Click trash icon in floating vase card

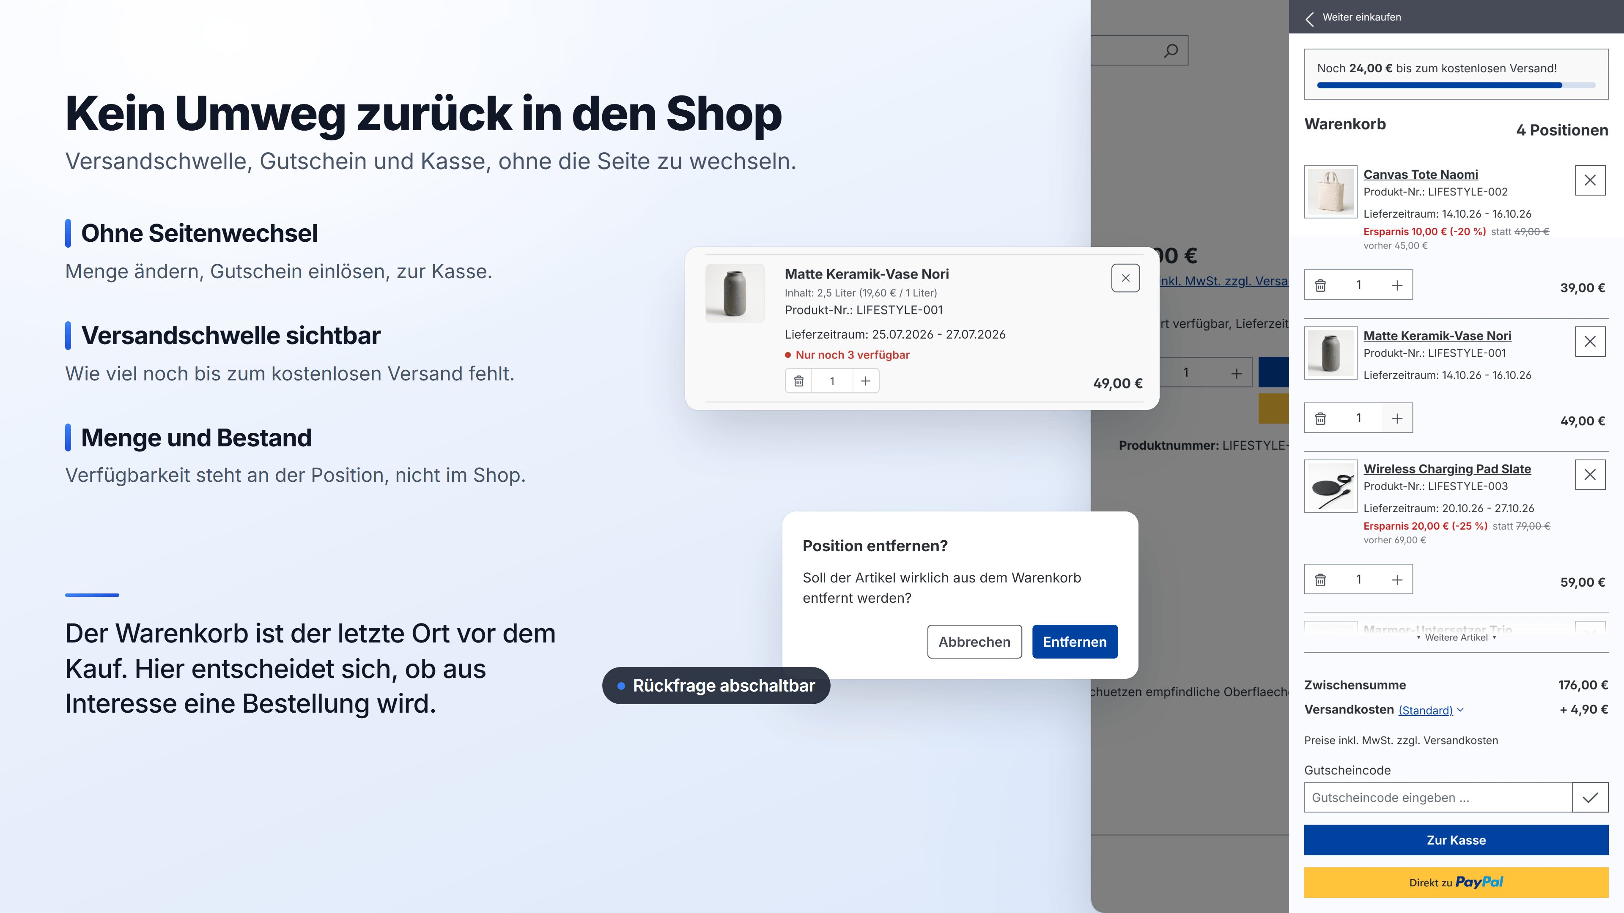click(x=799, y=381)
